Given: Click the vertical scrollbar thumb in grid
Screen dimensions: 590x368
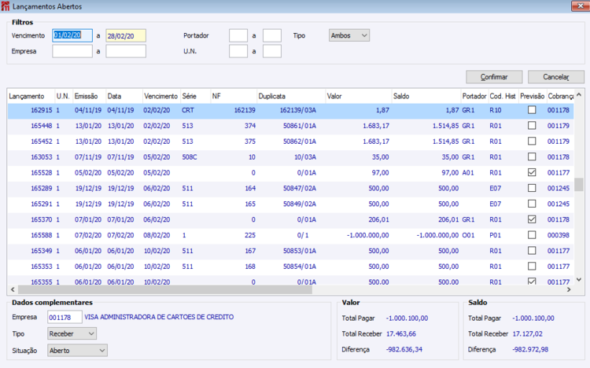Looking at the screenshot, I should click(578, 184).
